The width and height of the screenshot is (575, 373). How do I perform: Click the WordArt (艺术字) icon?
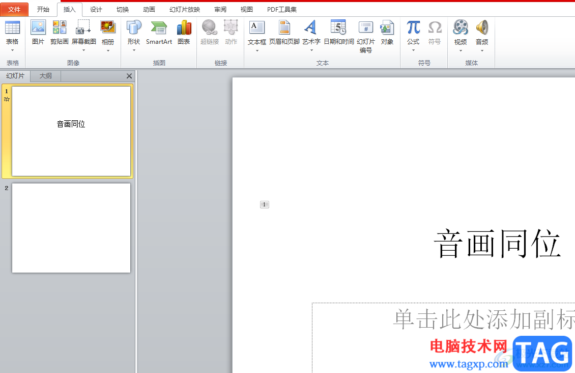pyautogui.click(x=311, y=28)
